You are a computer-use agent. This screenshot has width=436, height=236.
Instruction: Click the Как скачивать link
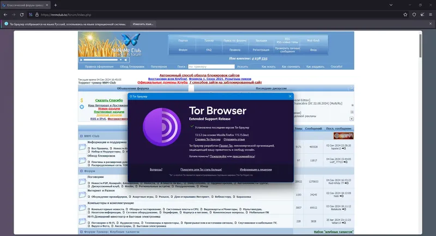tap(291, 66)
